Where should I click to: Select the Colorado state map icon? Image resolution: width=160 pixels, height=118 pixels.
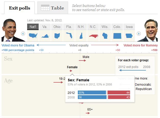tap(117, 36)
